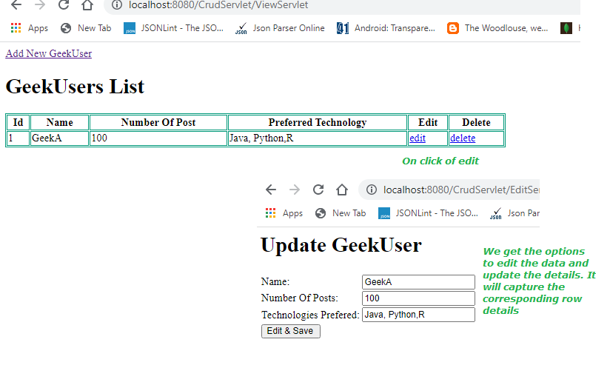Click the Number Of Posts field with 100
Screen dimensions: 610x385
coord(418,298)
